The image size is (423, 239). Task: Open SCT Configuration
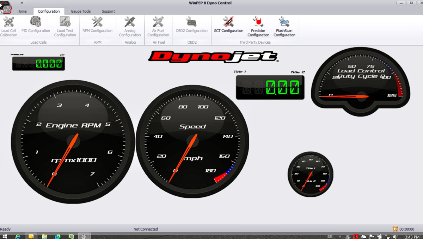228,25
